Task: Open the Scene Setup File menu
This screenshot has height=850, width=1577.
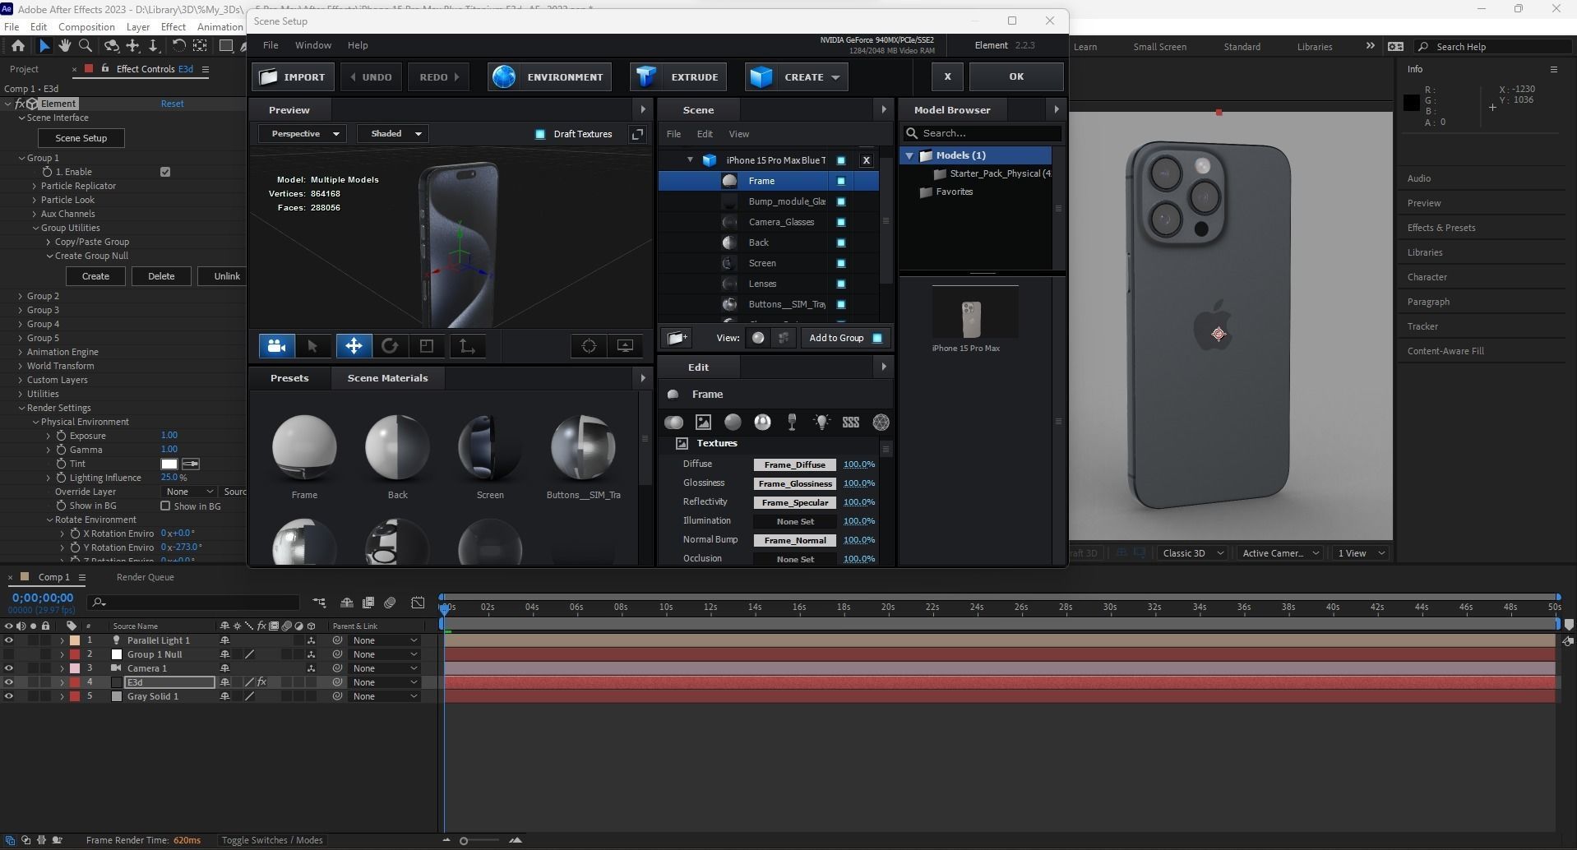Action: point(271,45)
